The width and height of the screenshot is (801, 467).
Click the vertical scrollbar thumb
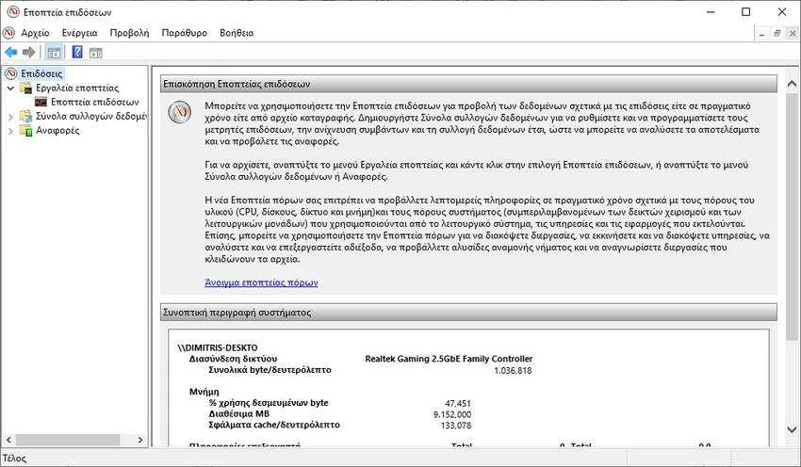click(x=792, y=217)
